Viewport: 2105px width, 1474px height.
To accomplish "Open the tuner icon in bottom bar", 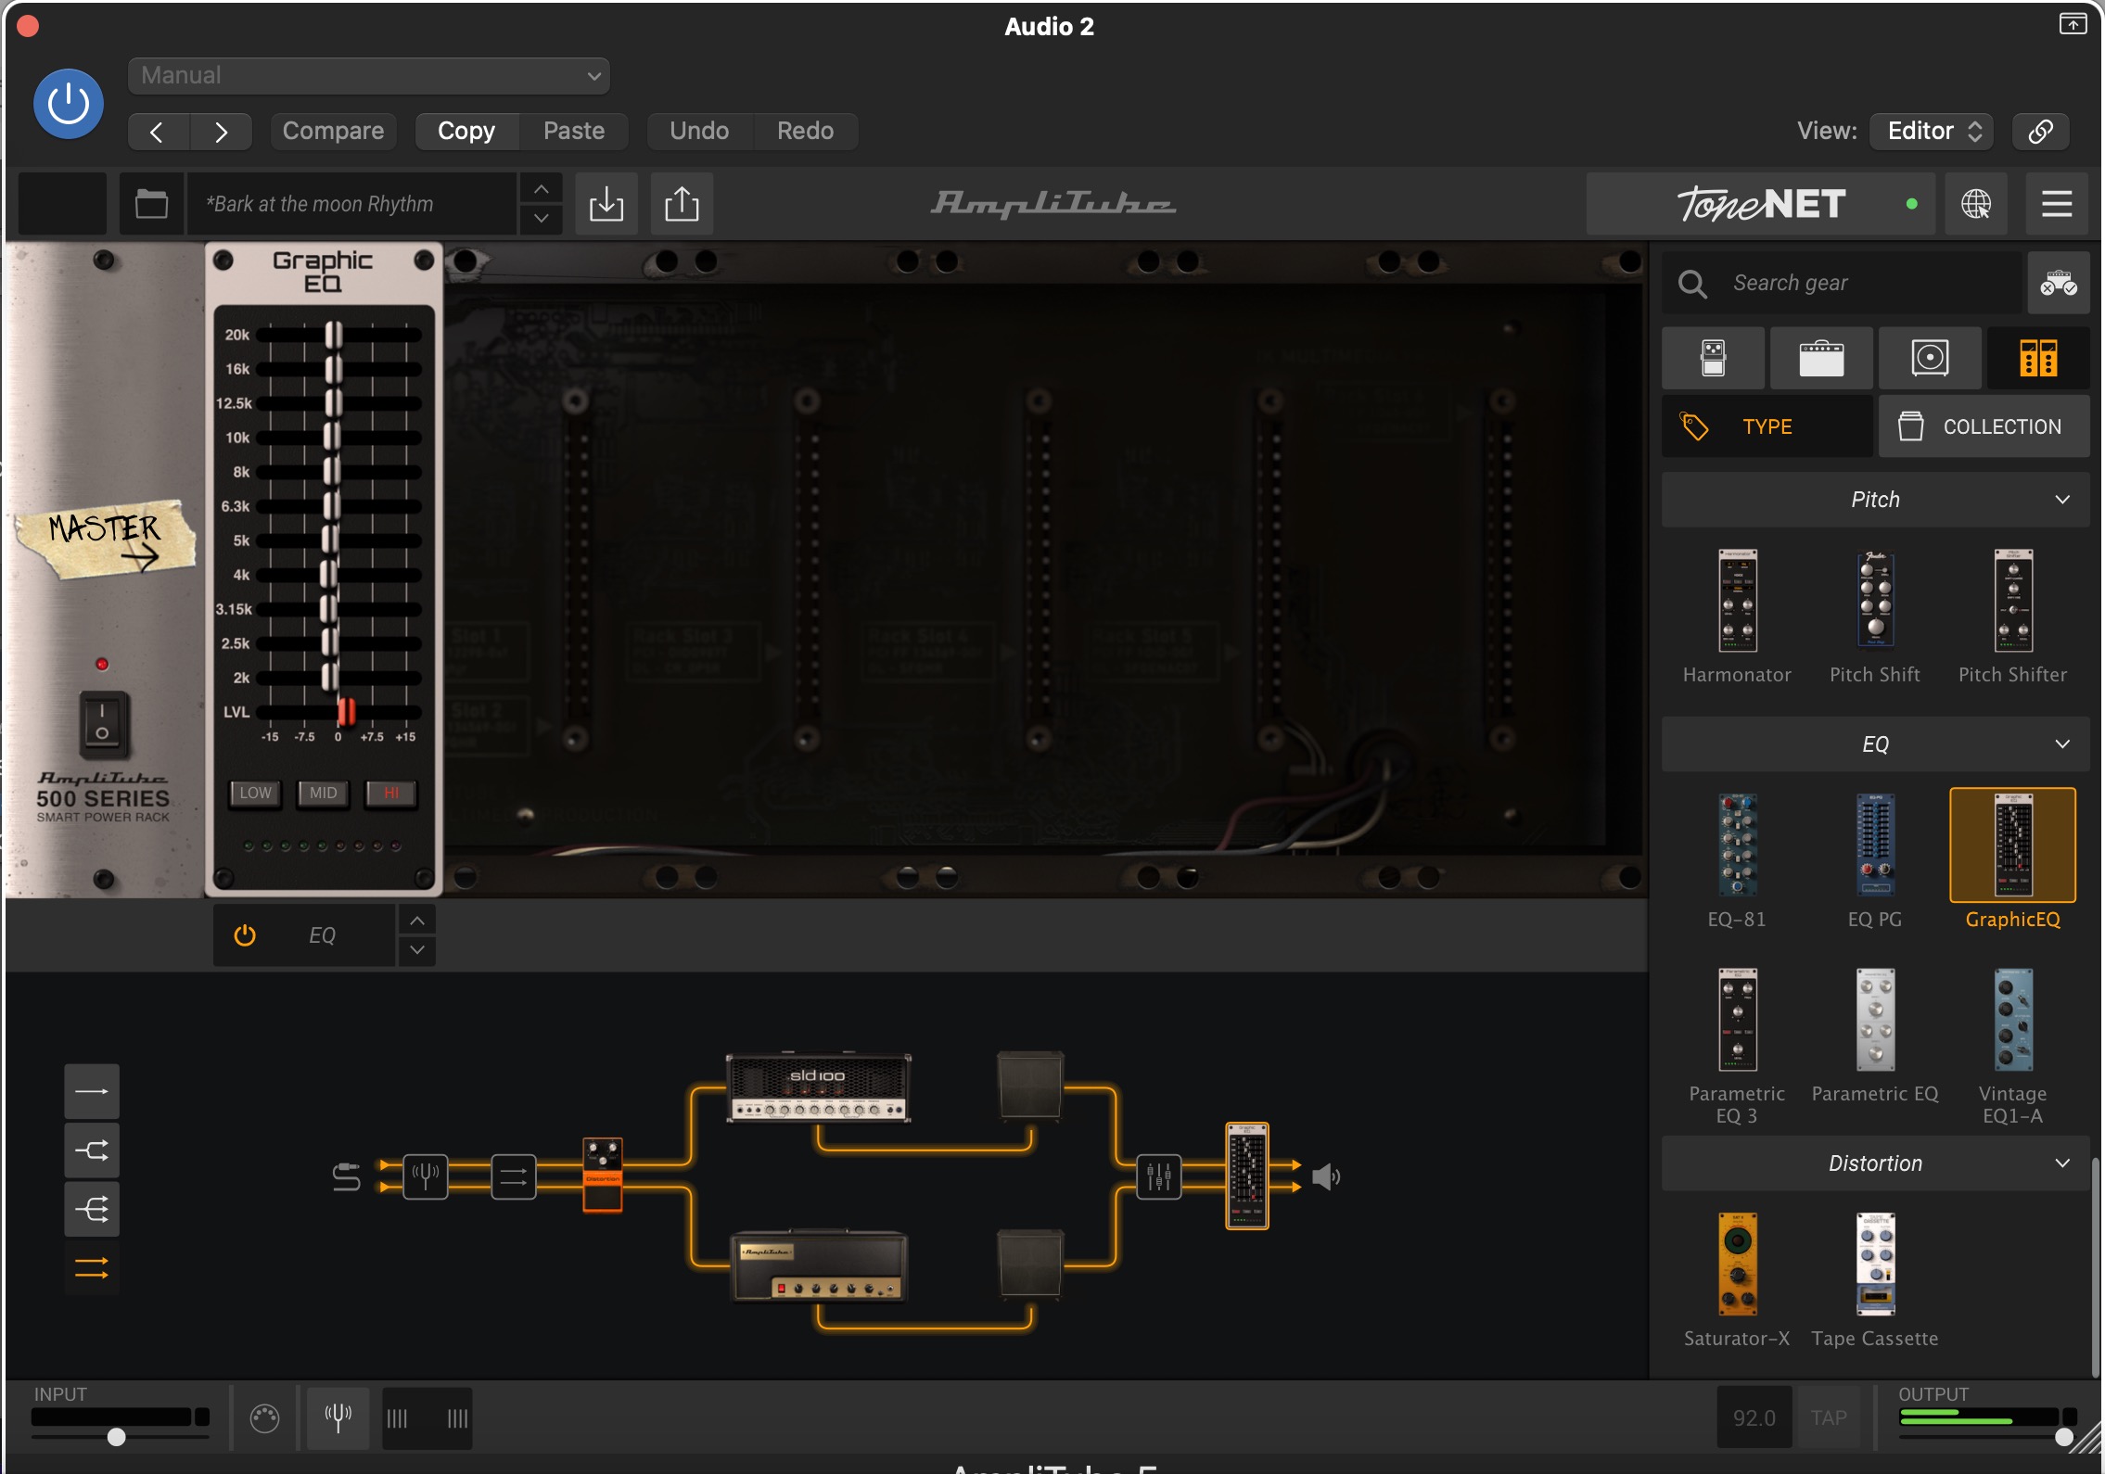I will (338, 1417).
